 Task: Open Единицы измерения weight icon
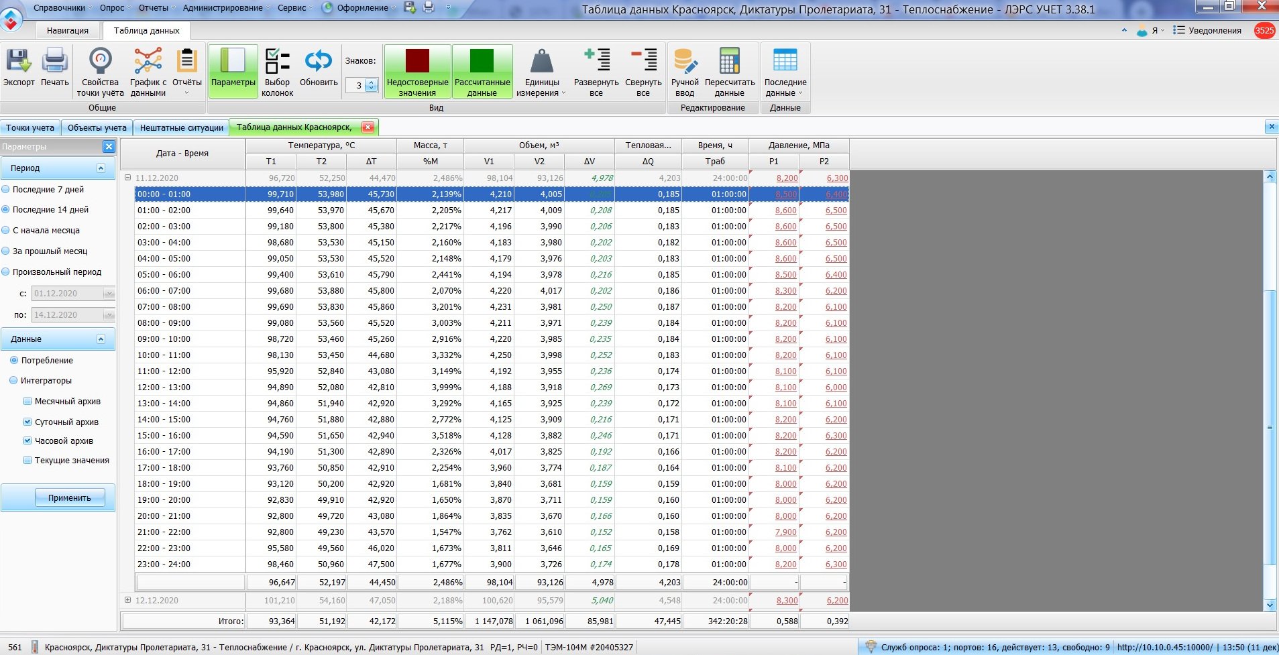pyautogui.click(x=542, y=61)
